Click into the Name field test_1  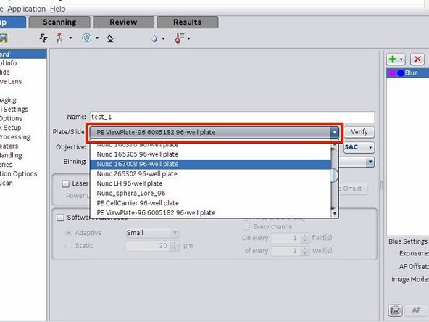click(232, 117)
